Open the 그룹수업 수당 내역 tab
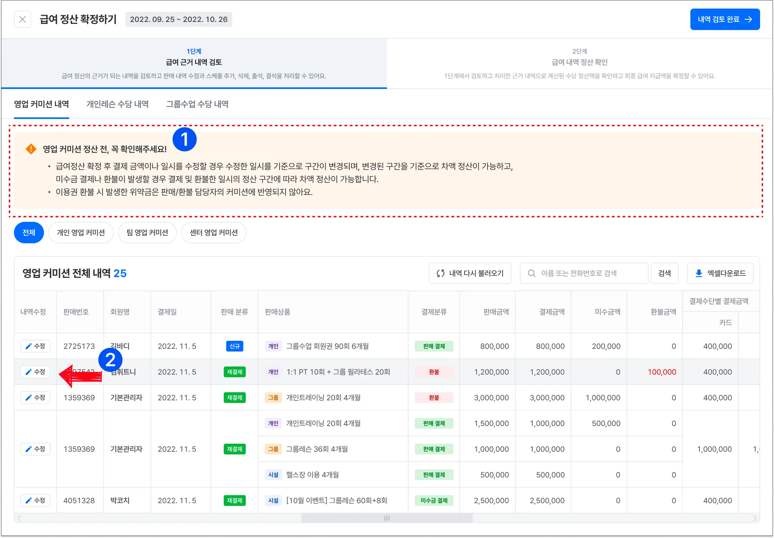The height and width of the screenshot is (538, 774). (x=197, y=104)
